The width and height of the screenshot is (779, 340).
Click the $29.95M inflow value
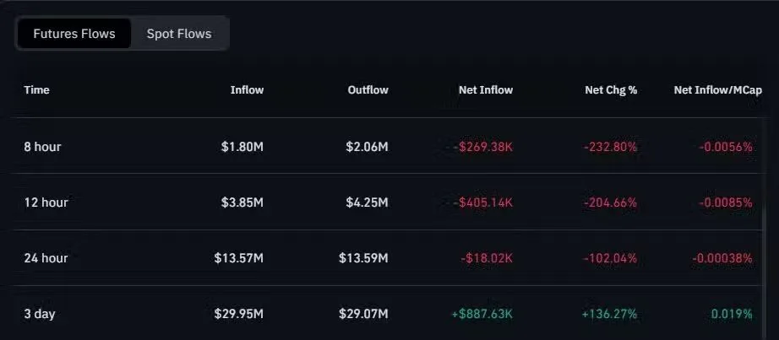tap(239, 314)
